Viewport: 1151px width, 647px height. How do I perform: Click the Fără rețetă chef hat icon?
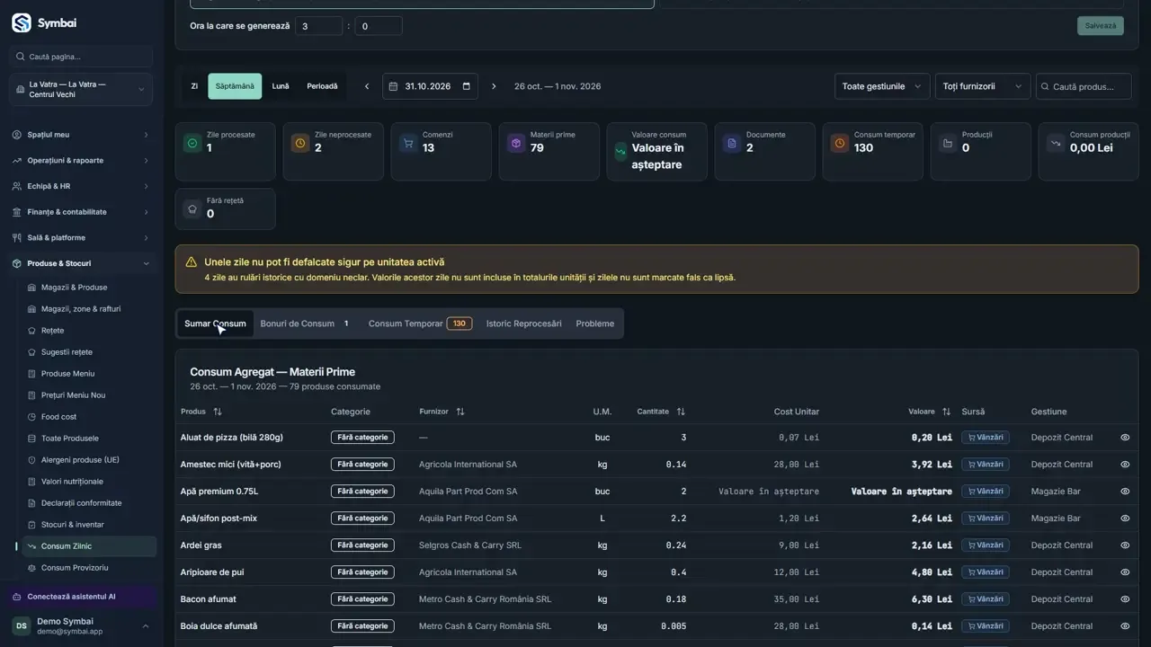(x=192, y=208)
